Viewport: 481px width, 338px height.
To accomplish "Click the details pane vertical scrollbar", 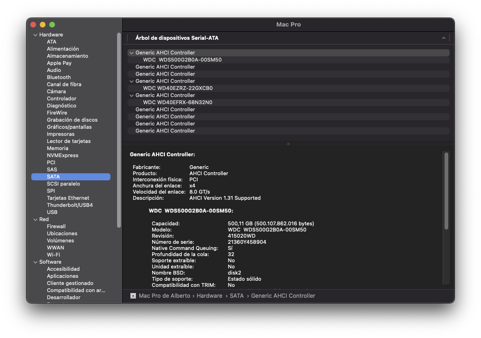I will coord(446,191).
